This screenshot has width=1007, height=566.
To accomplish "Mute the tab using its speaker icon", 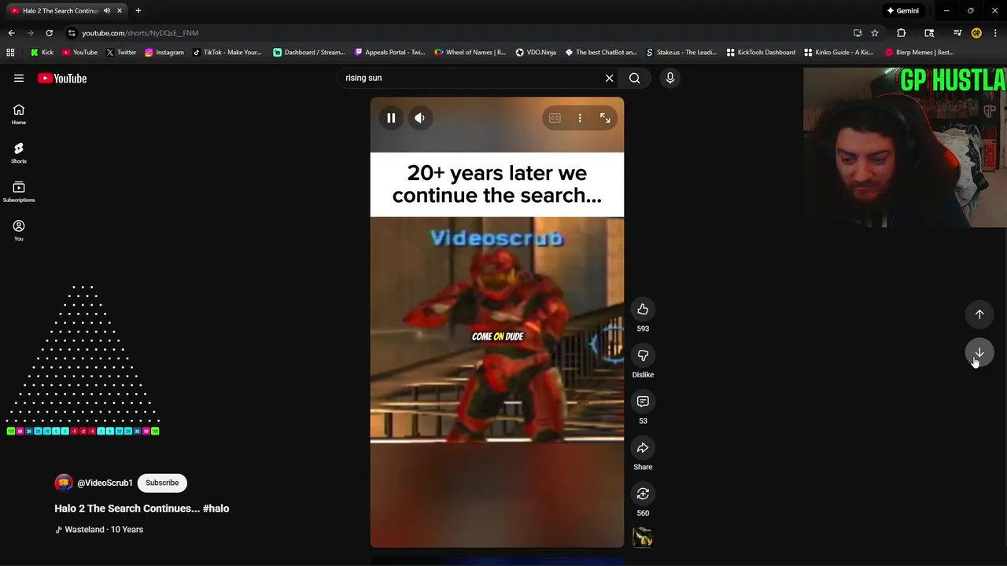I will tap(107, 11).
